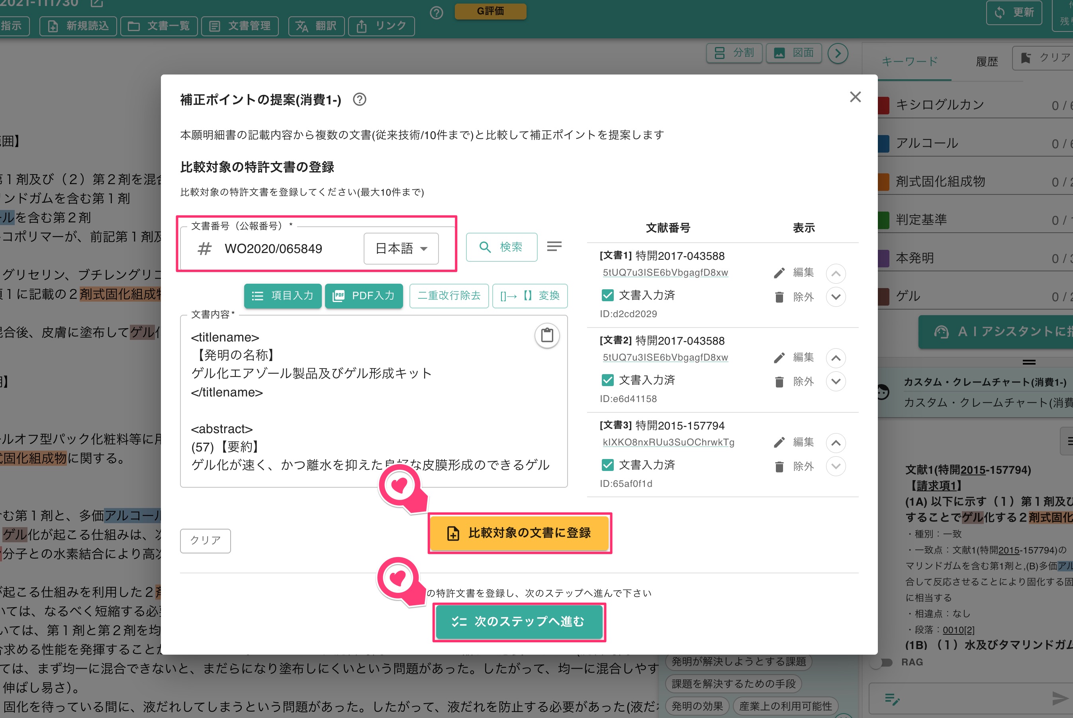The height and width of the screenshot is (718, 1073).
Task: Toggle the RAG switch
Action: tap(883, 663)
